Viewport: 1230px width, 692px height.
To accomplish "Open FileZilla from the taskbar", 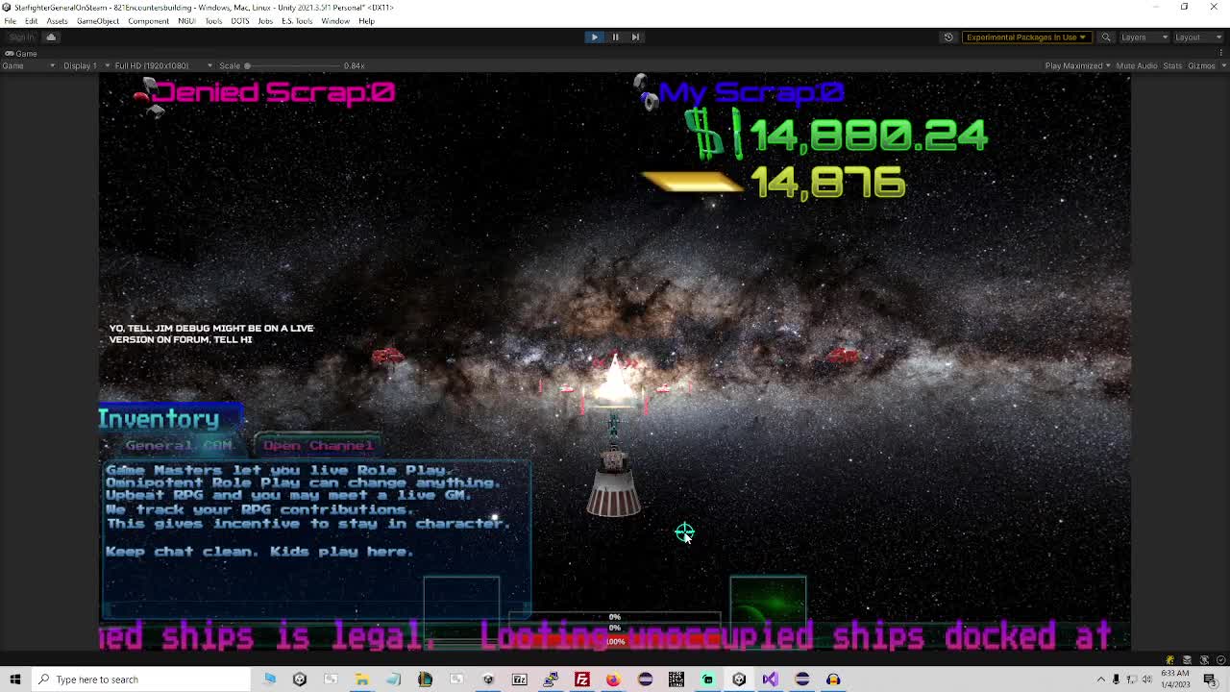I will pos(582,680).
